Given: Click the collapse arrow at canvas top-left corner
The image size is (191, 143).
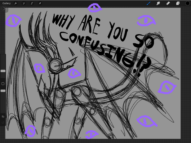Looking at the screenshot, I should [x=4, y=9].
